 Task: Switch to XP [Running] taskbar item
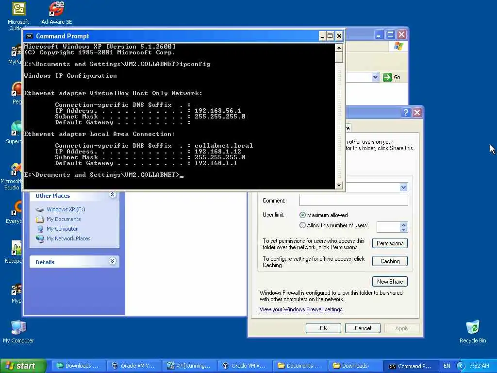189,366
